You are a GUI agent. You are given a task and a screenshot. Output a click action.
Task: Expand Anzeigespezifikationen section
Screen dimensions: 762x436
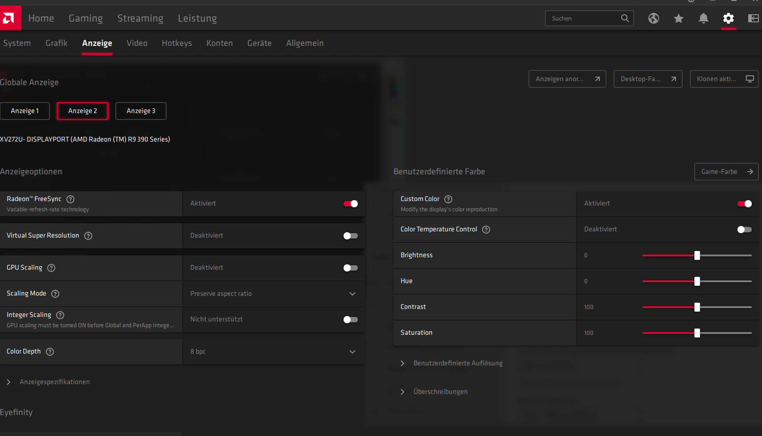49,382
